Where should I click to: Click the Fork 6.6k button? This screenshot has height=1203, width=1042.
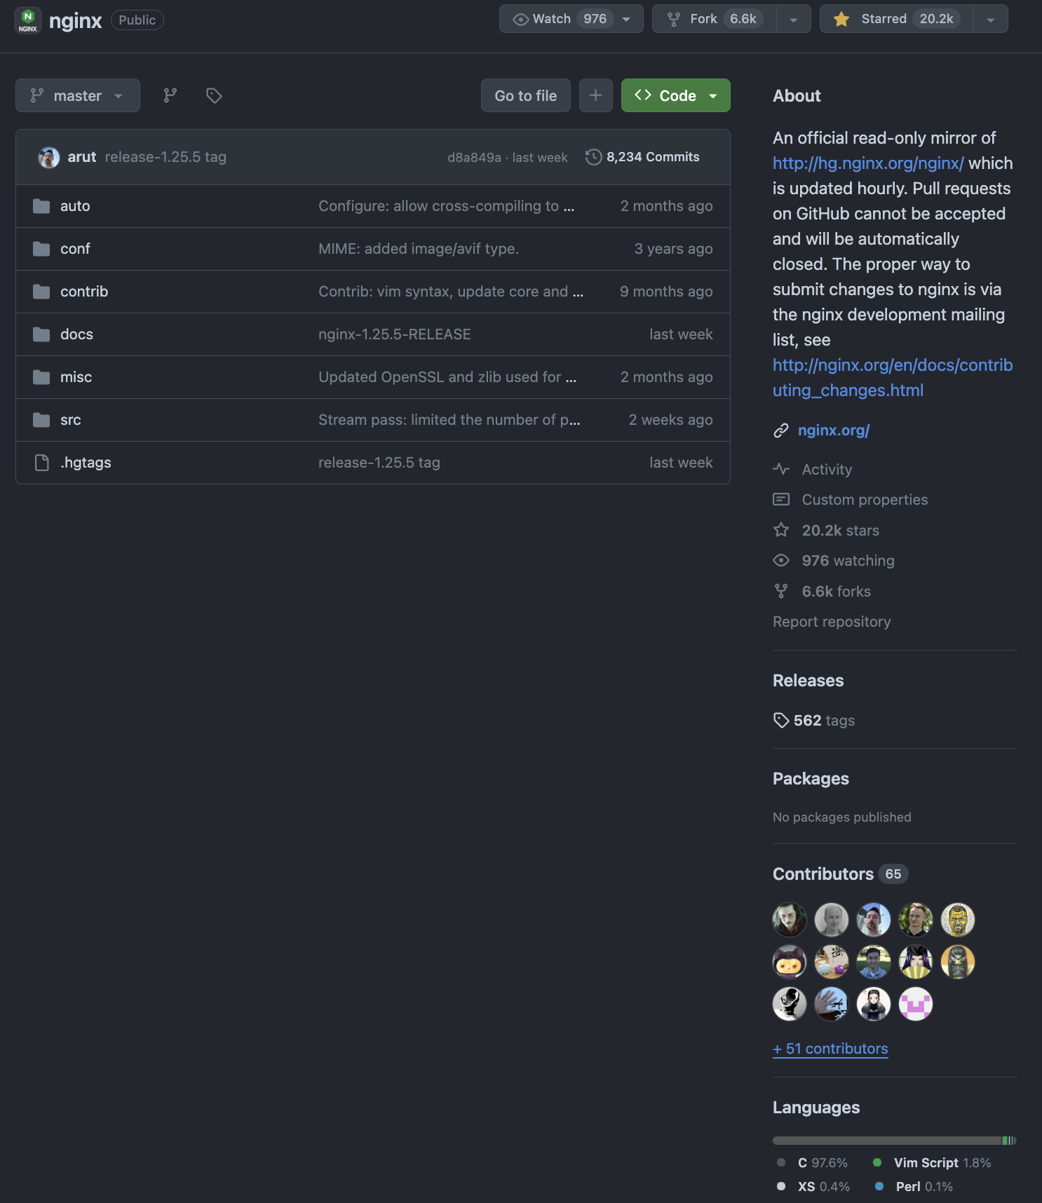[715, 19]
